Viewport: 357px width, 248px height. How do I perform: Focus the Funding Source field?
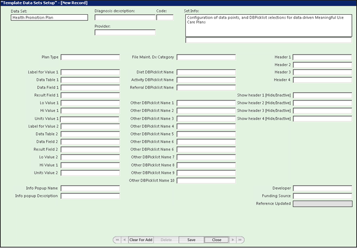pos(322,196)
